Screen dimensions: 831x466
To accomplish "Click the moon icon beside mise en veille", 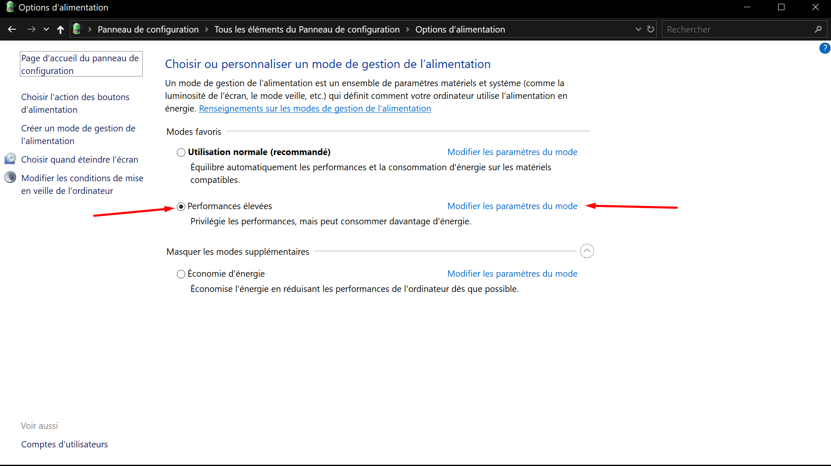I will click(10, 177).
